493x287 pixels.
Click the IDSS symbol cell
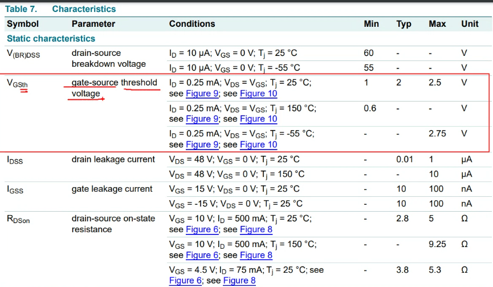(x=15, y=160)
